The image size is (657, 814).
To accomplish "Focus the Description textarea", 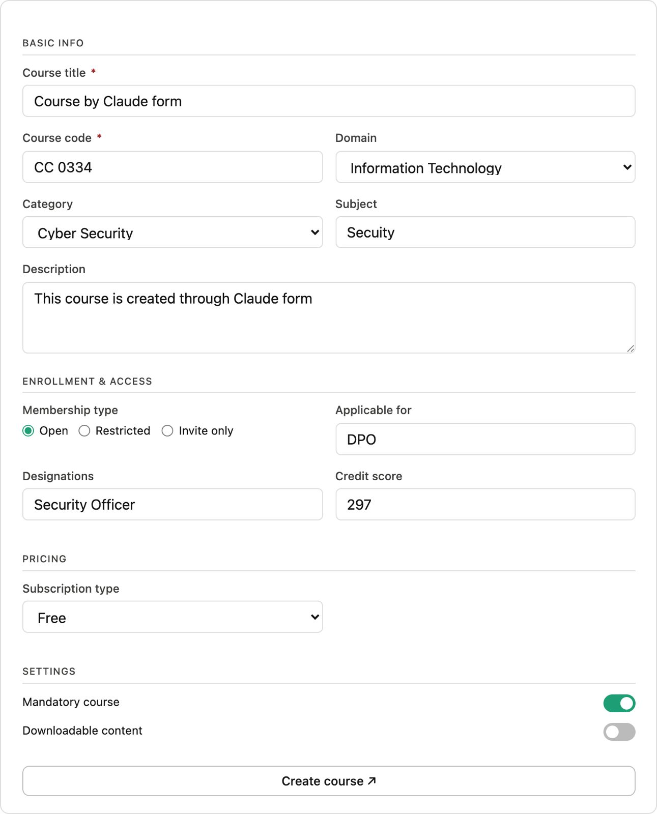I will (329, 317).
